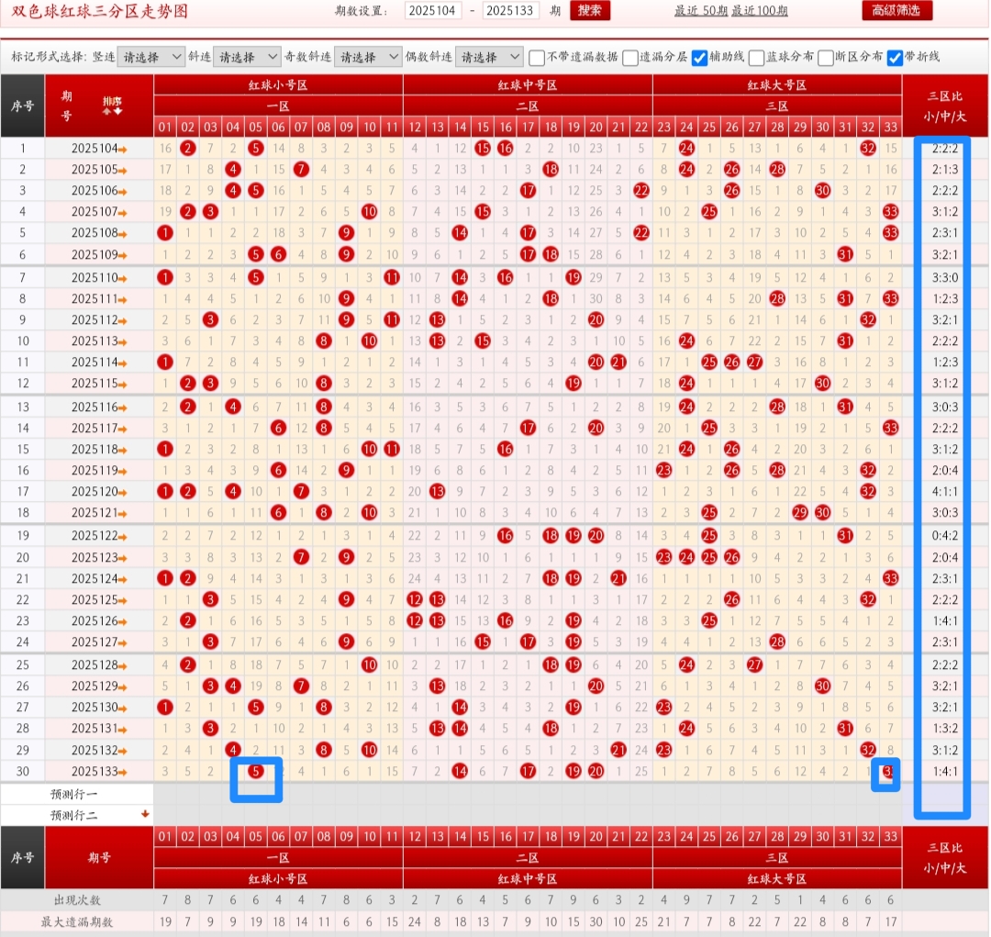Click orange arrow beside period 2025109
Viewport: 991px width, 937px height.
pos(123,255)
